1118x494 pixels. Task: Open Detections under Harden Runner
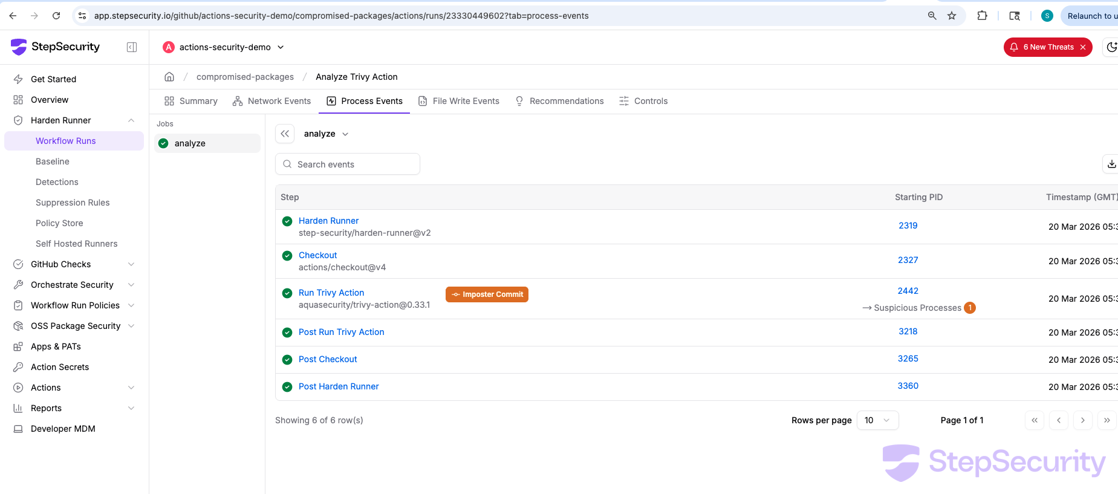pos(57,182)
